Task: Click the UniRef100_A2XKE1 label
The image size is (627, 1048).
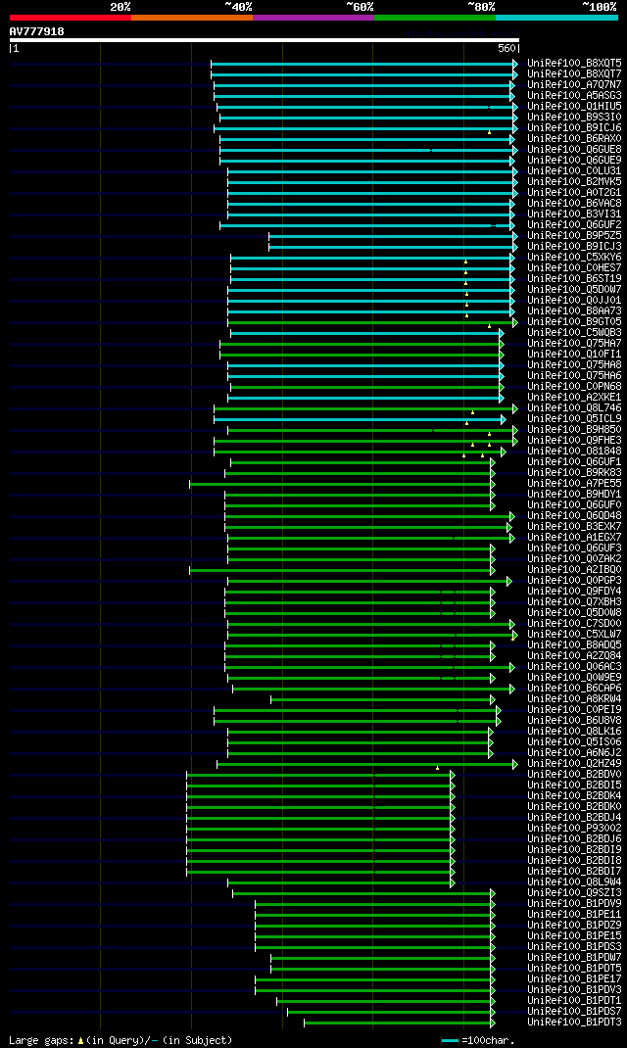Action: (x=574, y=397)
